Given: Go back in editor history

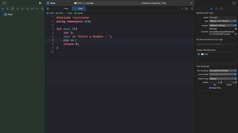Looking at the screenshot, I should [52, 9].
